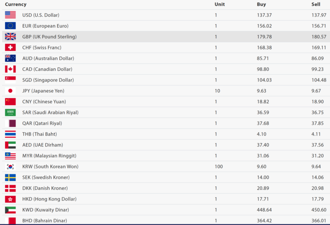Image resolution: width=330 pixels, height=225 pixels.
Task: Click the EUR sell rate 156.71
Action: 319,26
